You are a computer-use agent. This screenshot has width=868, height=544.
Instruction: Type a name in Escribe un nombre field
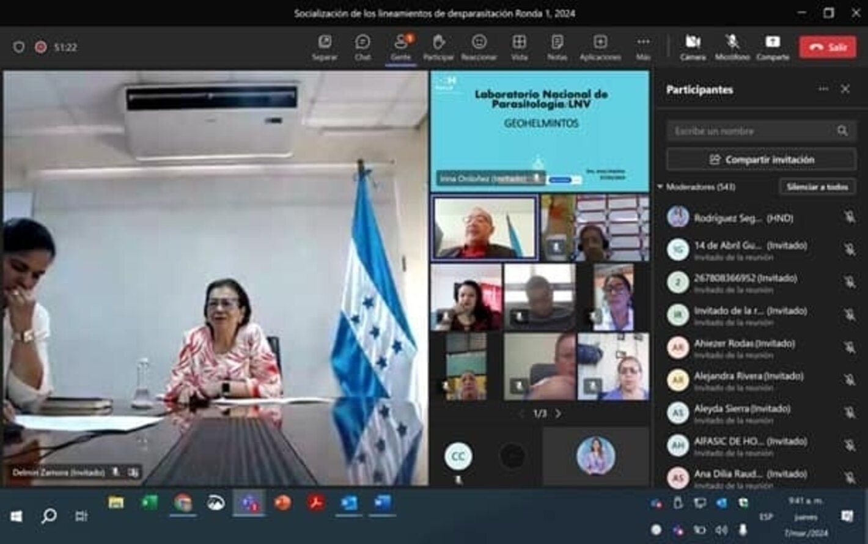[x=752, y=130]
